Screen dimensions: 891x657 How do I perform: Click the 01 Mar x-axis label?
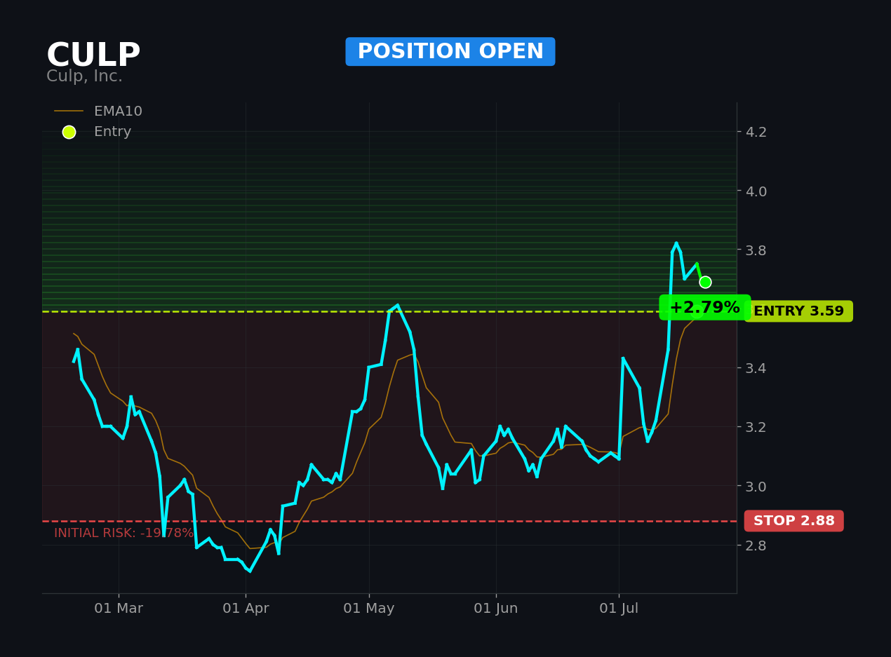tap(119, 609)
